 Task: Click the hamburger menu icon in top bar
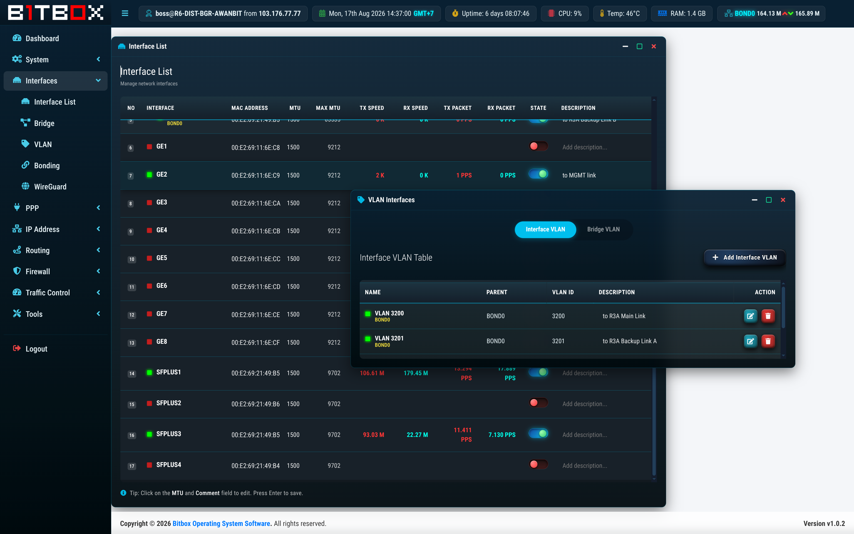125,13
